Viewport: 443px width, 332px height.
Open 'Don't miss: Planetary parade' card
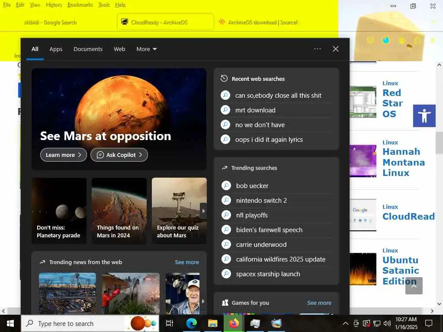click(x=59, y=211)
